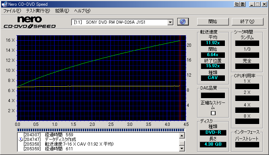Click the DAE品質 quality field
Screen dimensions: 269x155
tap(213, 95)
